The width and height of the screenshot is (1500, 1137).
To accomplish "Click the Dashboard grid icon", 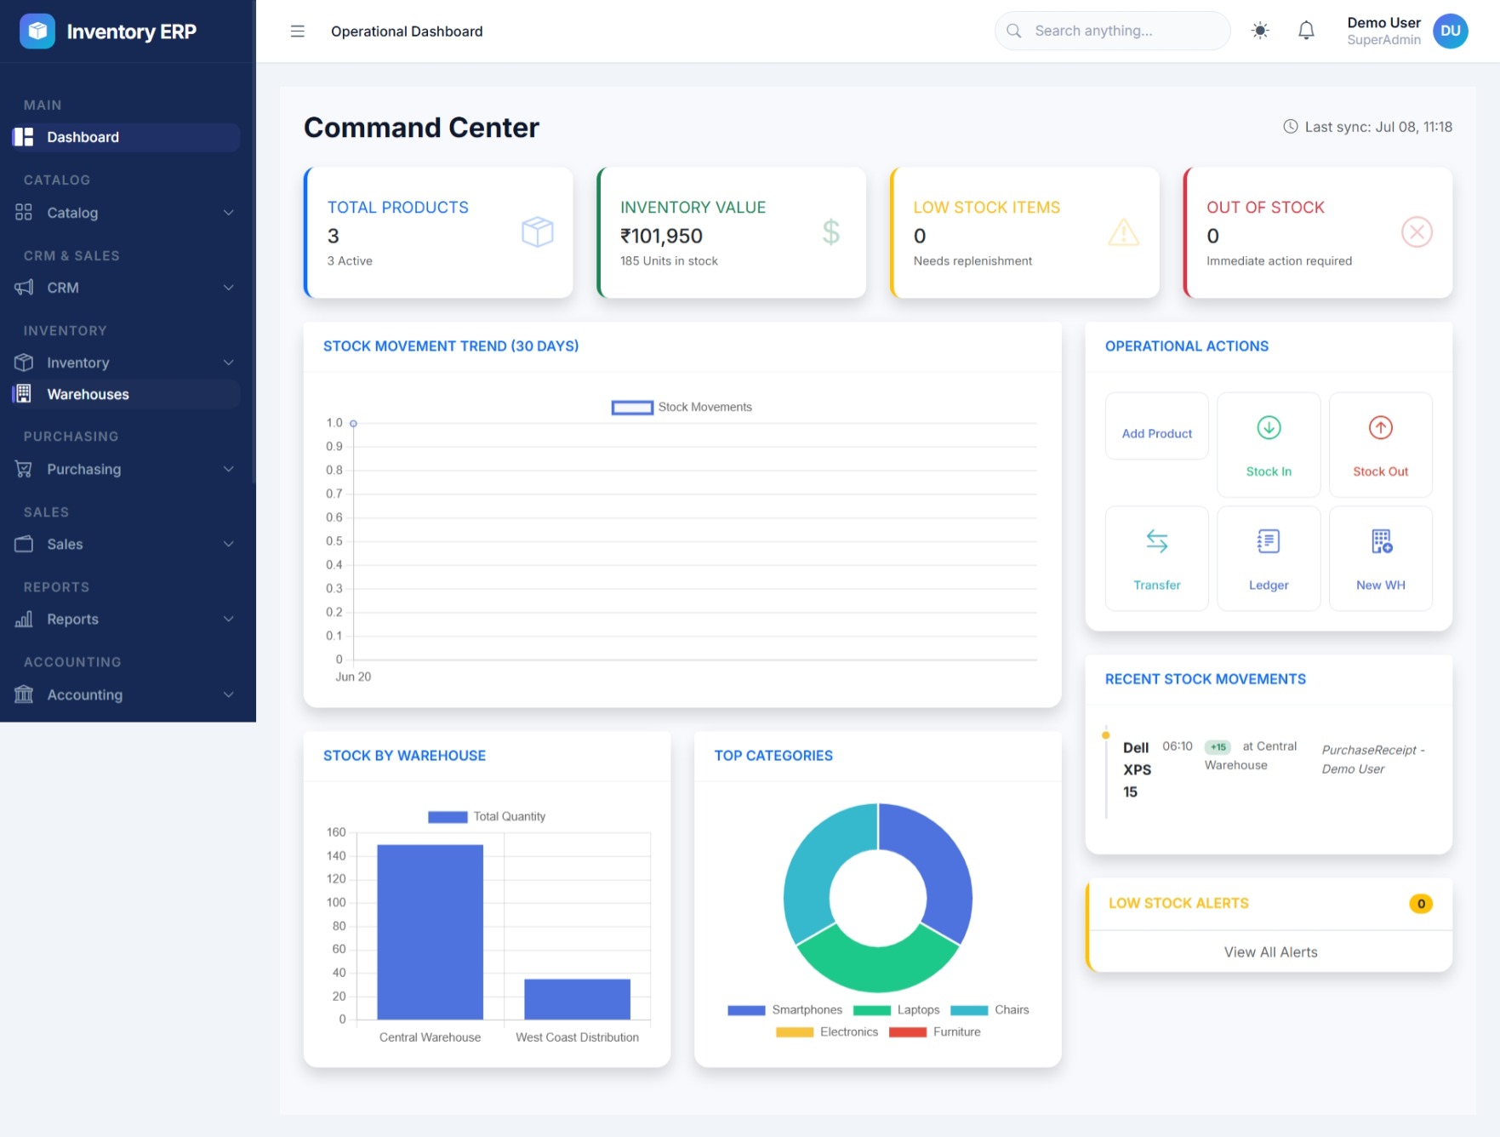I will point(24,137).
